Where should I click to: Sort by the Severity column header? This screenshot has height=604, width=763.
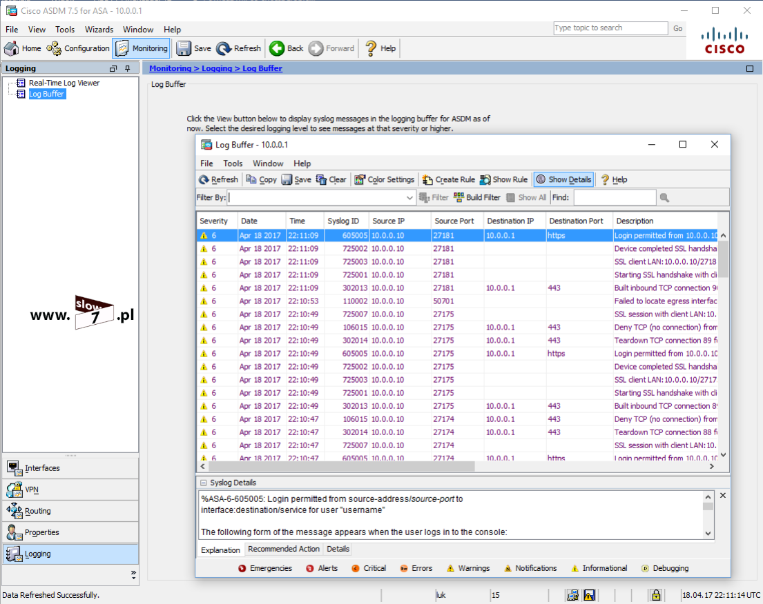217,221
